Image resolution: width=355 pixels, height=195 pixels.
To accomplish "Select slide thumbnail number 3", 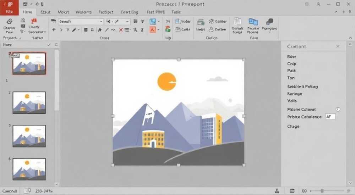I will pyautogui.click(x=29, y=136).
